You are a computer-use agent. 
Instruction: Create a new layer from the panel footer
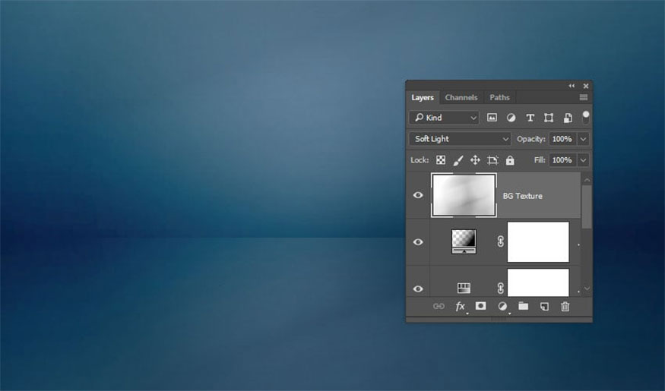click(x=544, y=306)
